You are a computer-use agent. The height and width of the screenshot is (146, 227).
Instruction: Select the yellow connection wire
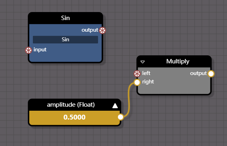(129, 99)
